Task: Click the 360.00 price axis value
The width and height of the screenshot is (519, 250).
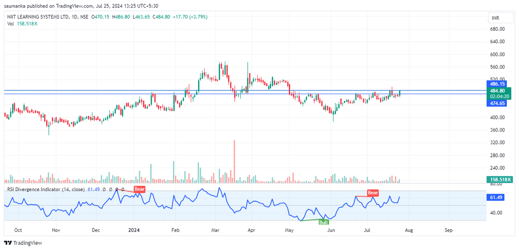Action: pyautogui.click(x=497, y=130)
